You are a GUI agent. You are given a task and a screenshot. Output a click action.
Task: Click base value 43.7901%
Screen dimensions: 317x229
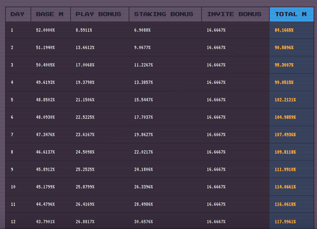(45, 222)
